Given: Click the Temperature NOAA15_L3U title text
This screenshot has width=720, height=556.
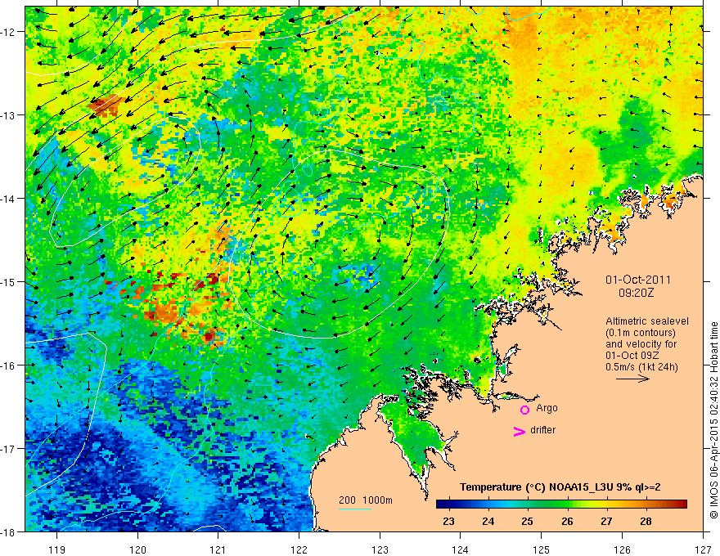Looking at the screenshot, I should point(560,487).
